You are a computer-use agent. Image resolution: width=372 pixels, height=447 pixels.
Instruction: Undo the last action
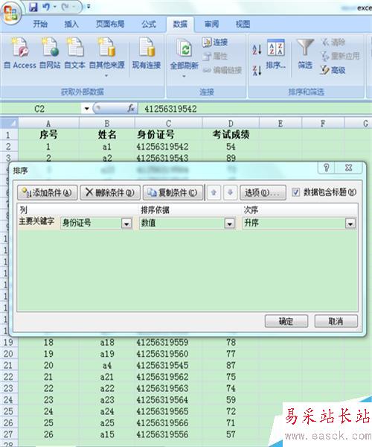point(46,7)
